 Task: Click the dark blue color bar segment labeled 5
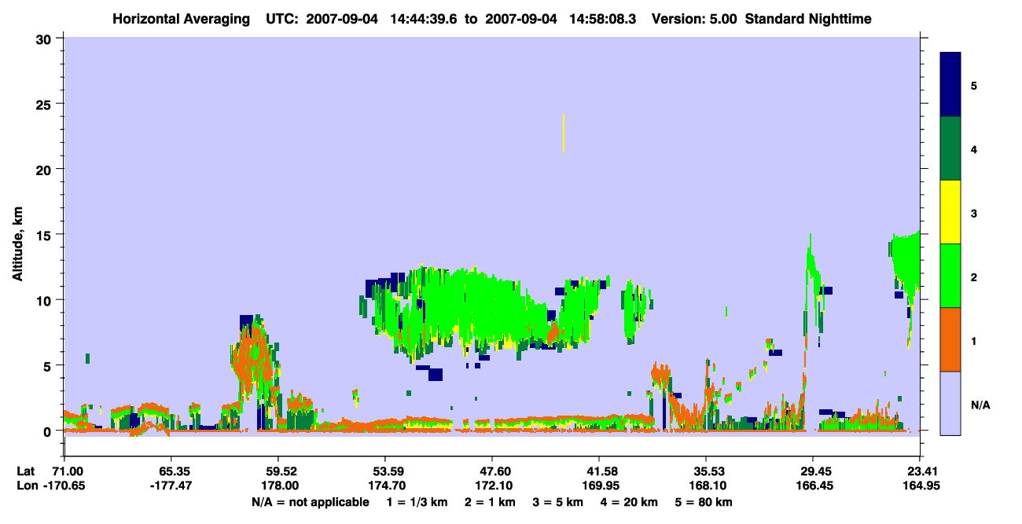tap(950, 84)
